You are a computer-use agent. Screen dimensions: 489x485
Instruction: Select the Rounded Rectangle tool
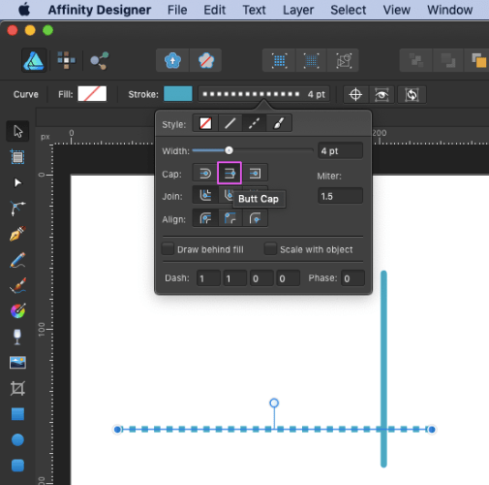17,466
